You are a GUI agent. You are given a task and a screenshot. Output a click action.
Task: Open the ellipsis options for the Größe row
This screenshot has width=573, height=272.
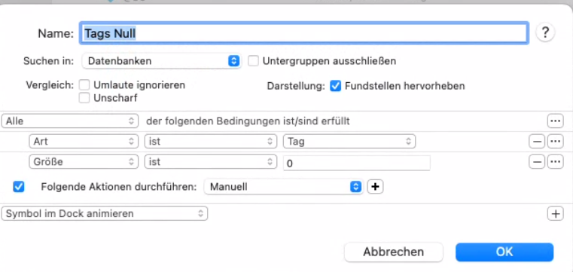pyautogui.click(x=555, y=161)
